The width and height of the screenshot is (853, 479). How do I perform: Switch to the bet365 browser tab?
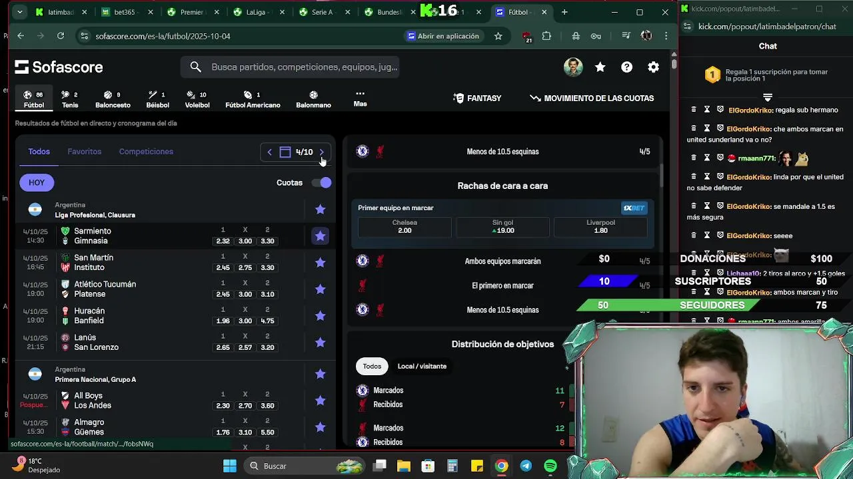coord(125,12)
